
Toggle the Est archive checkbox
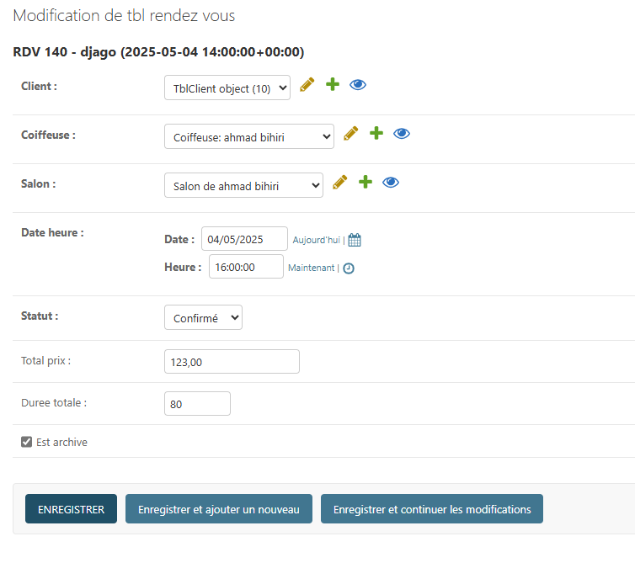pos(26,442)
